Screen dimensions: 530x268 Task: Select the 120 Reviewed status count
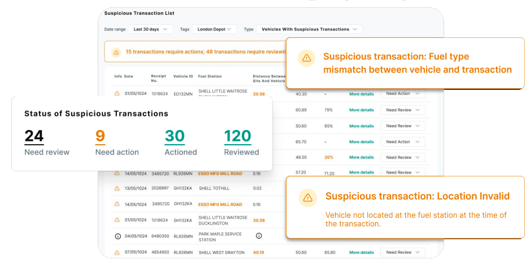(238, 136)
